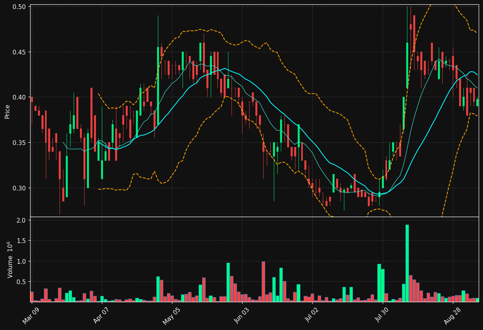Click the 0.30 price axis label
This screenshot has height=330, width=483.
tap(19, 188)
